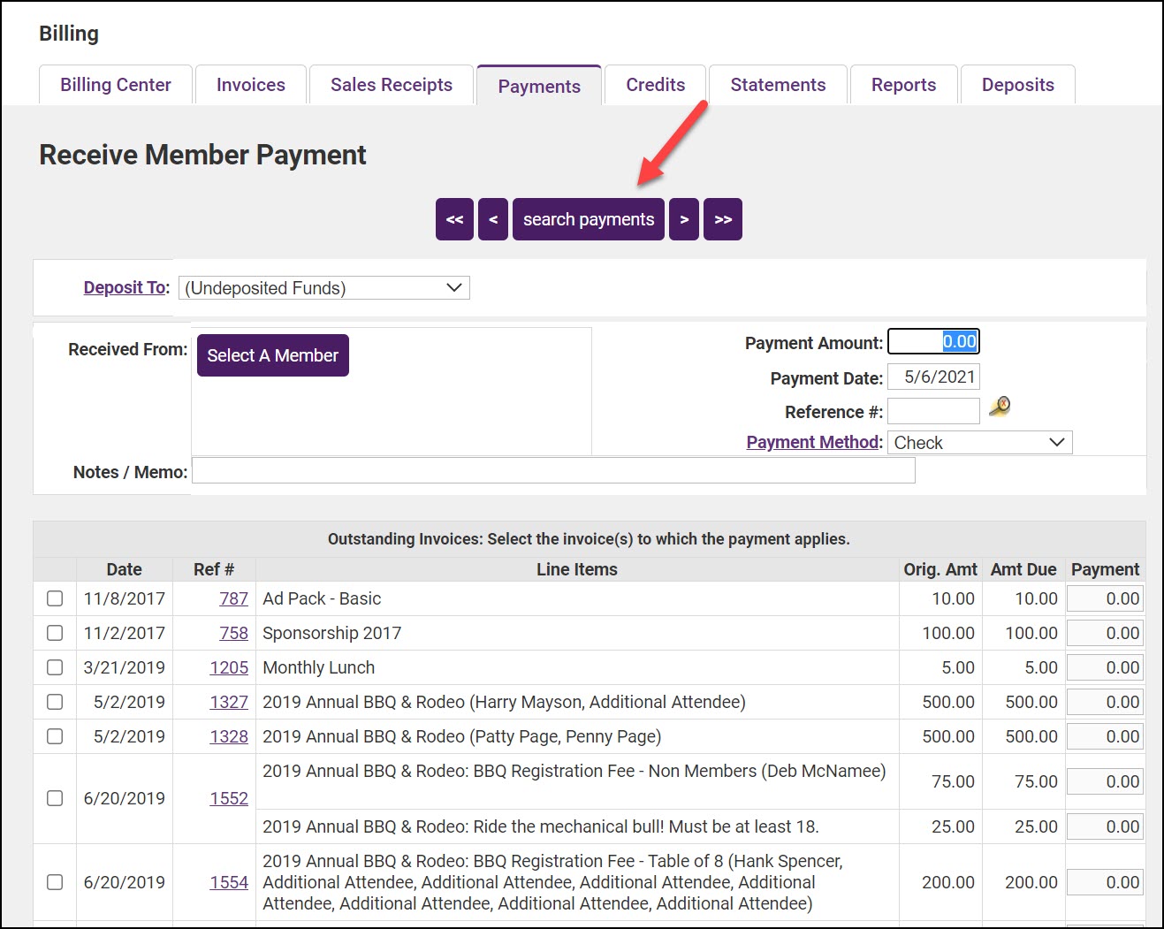Click the reference number lookup key icon
The height and width of the screenshot is (929, 1164).
(x=999, y=407)
